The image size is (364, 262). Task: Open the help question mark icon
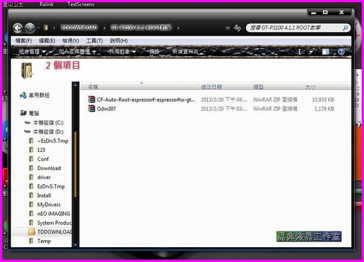[341, 52]
